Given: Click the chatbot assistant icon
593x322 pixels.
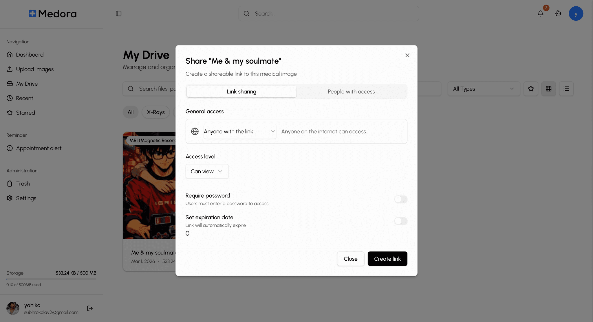Looking at the screenshot, I should [x=558, y=14].
